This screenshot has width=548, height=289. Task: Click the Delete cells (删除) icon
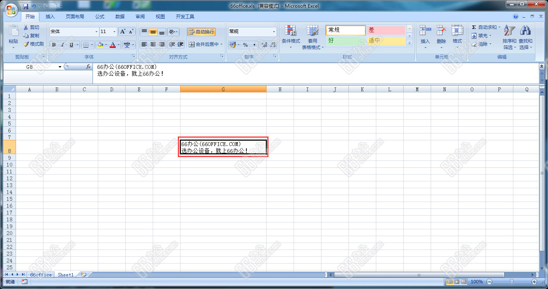click(x=441, y=30)
